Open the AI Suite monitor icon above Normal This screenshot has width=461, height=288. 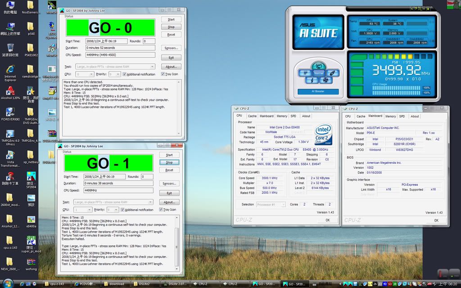(x=318, y=66)
